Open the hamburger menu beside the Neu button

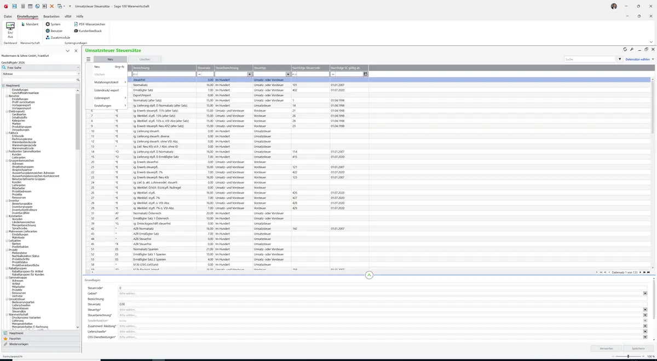click(x=88, y=59)
